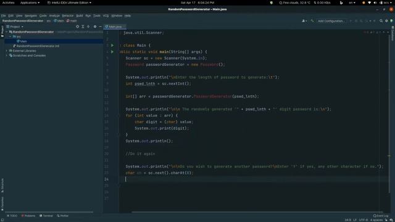Open the Code menu
The height and width of the screenshot is (222, 395).
click(x=43, y=15)
